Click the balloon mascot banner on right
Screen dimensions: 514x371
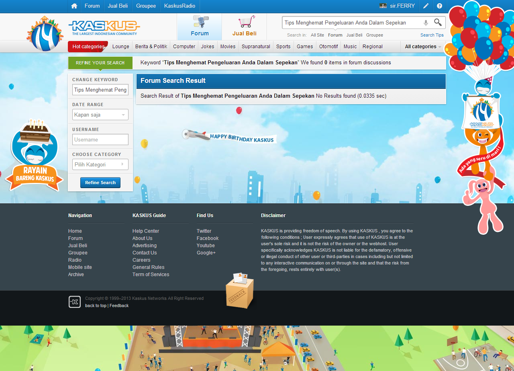pos(480,117)
